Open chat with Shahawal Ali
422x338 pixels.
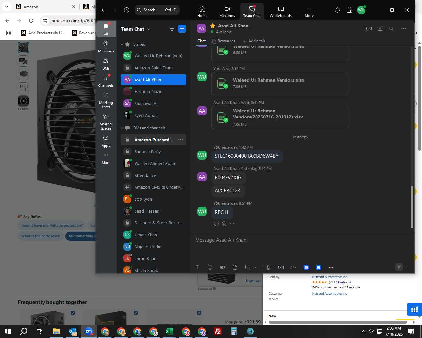pyautogui.click(x=154, y=103)
